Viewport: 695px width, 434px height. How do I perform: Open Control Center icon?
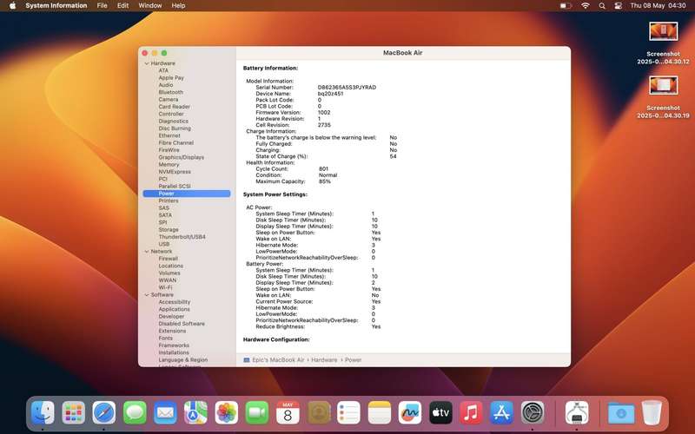pyautogui.click(x=619, y=6)
